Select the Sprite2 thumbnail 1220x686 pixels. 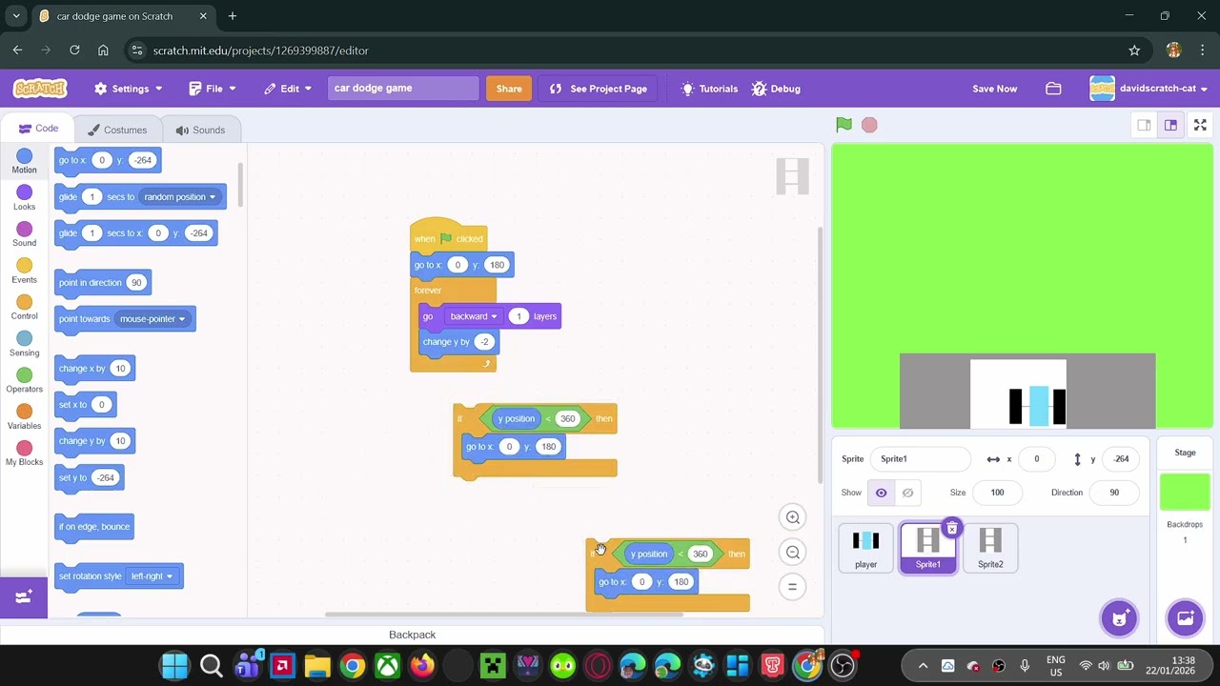[x=990, y=548]
